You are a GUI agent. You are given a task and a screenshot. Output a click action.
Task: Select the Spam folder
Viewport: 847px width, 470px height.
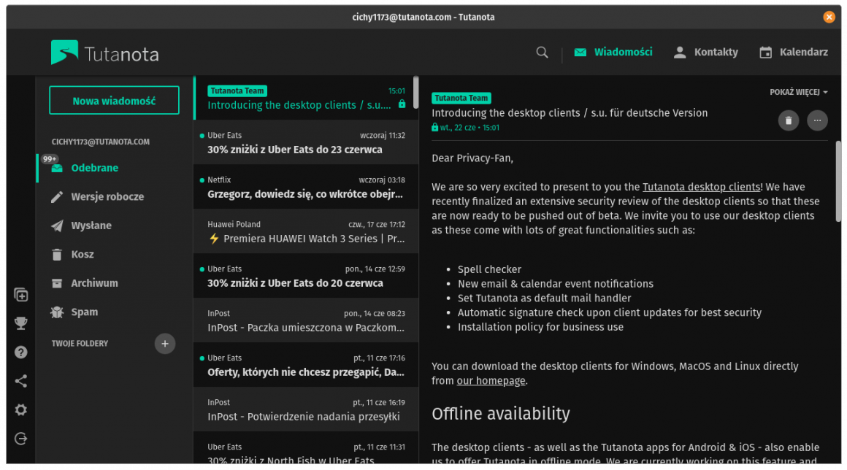click(x=84, y=312)
